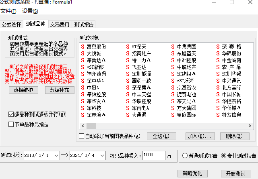Switch to the 测试报告 tab

click(x=84, y=24)
